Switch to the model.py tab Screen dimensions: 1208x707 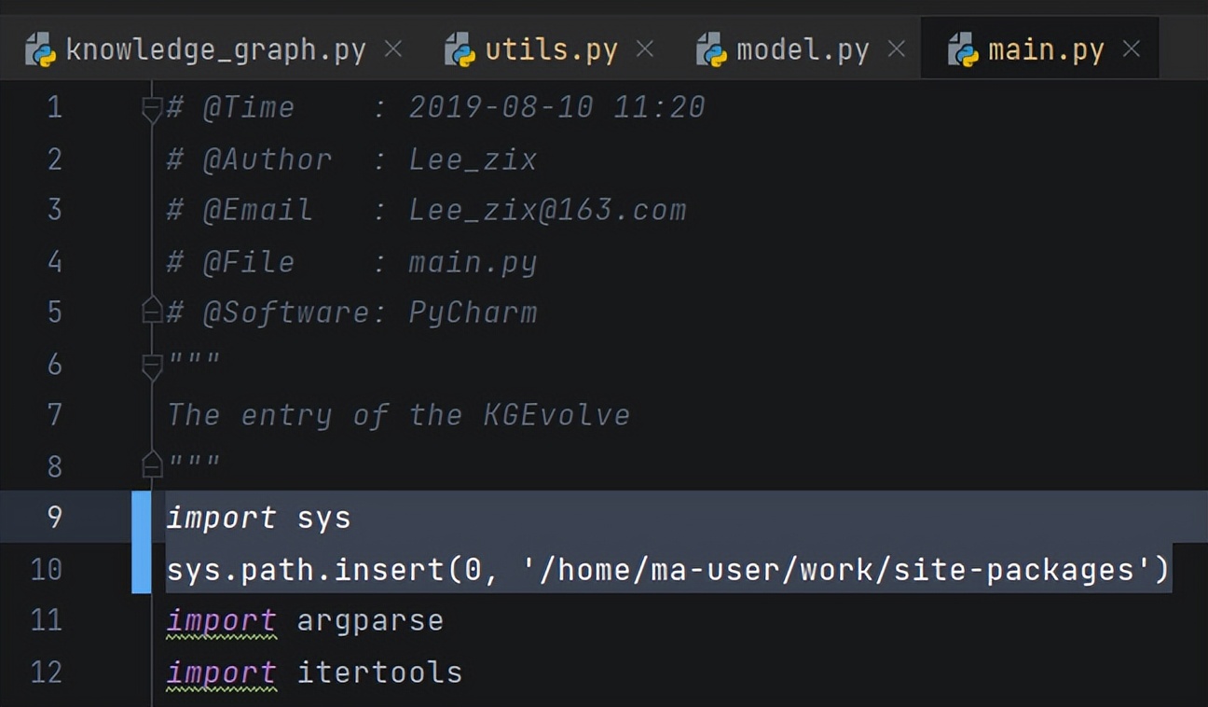click(x=802, y=49)
